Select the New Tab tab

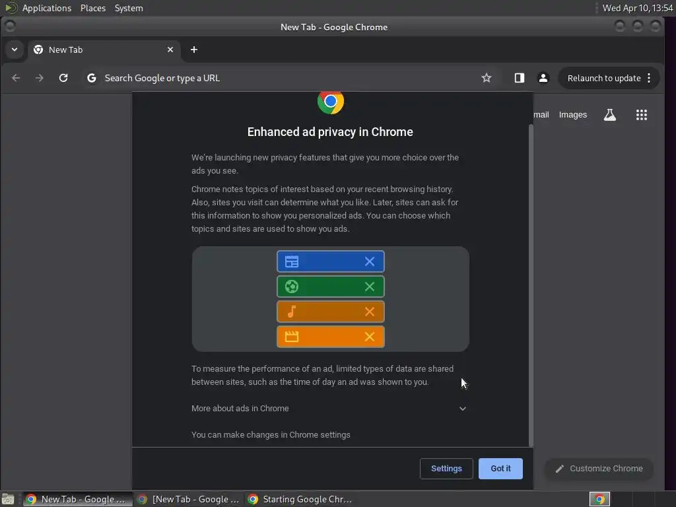[104, 50]
